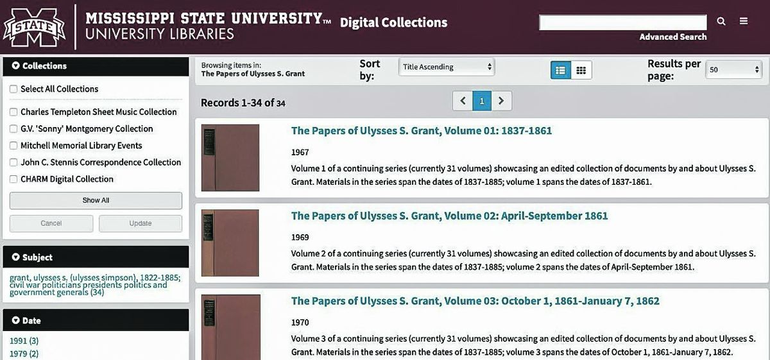Open the Sort by dropdown

pyautogui.click(x=447, y=67)
